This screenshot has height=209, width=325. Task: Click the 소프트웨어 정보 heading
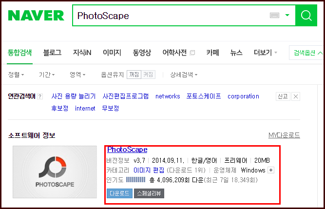(x=32, y=135)
